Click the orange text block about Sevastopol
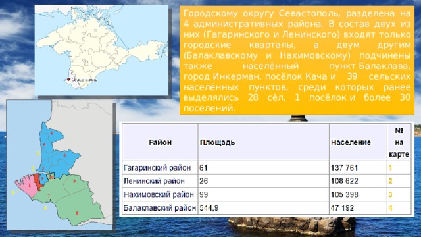The image size is (421, 237). tap(297, 61)
